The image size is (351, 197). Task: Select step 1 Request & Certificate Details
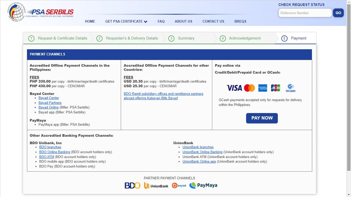[x=58, y=38]
